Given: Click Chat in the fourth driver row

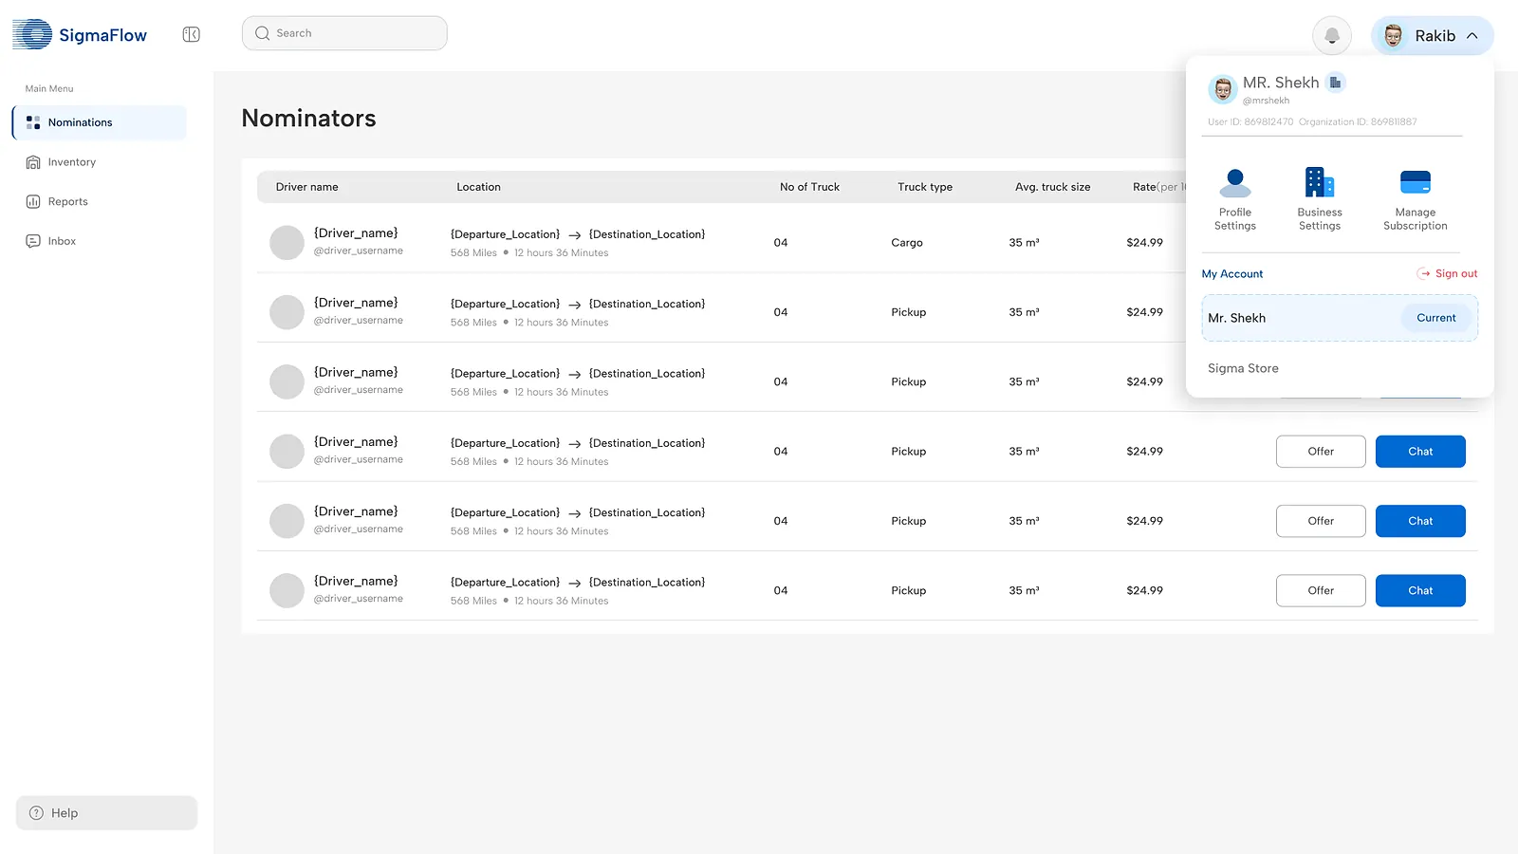Looking at the screenshot, I should pos(1420,452).
